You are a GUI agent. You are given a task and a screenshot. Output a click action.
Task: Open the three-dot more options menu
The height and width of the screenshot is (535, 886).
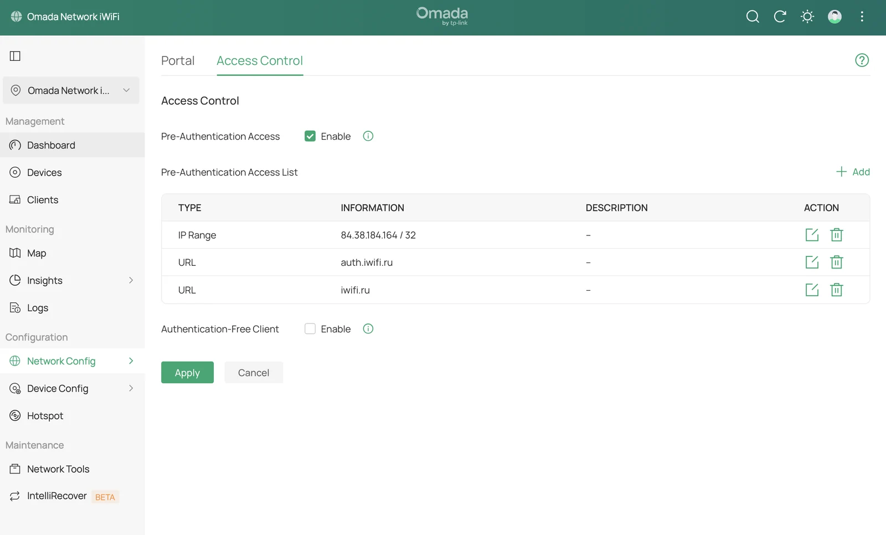(x=862, y=17)
